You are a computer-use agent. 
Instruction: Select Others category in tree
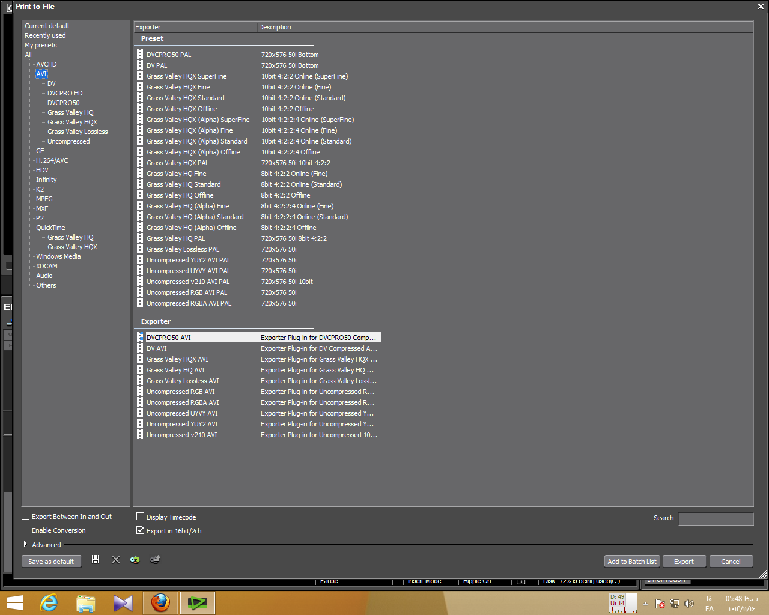click(46, 285)
